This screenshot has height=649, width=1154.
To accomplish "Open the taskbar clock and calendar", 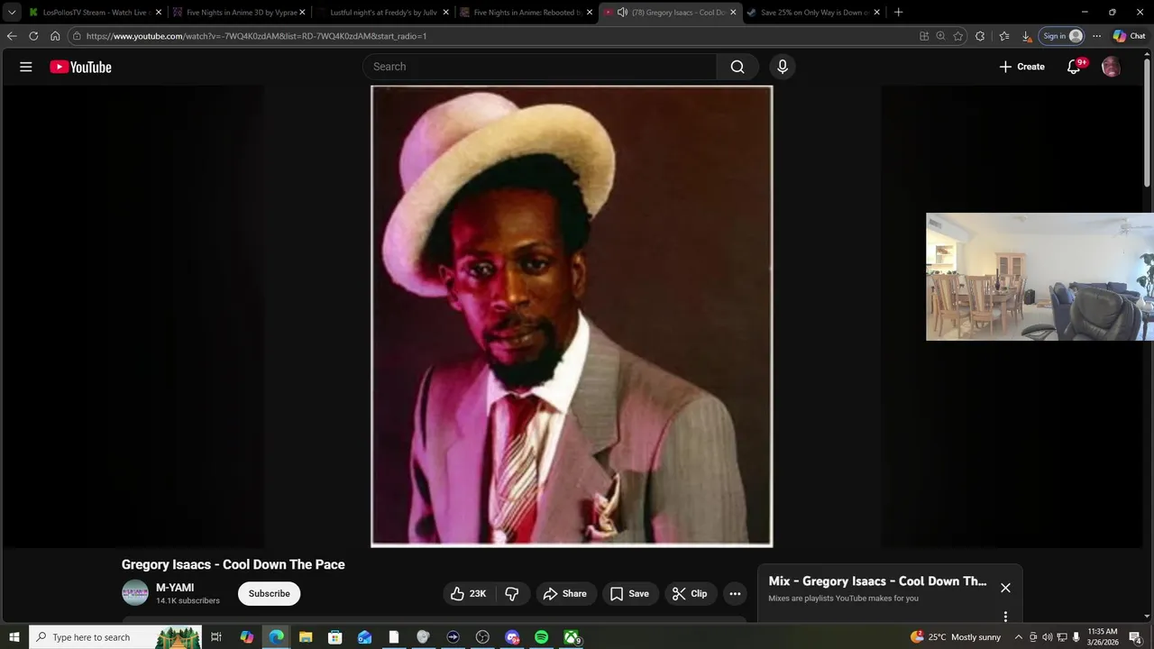I will [1103, 637].
